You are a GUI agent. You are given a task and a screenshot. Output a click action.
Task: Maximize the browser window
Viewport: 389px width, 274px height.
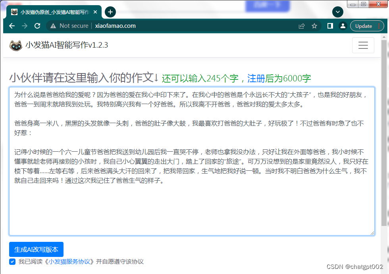tap(364, 4)
